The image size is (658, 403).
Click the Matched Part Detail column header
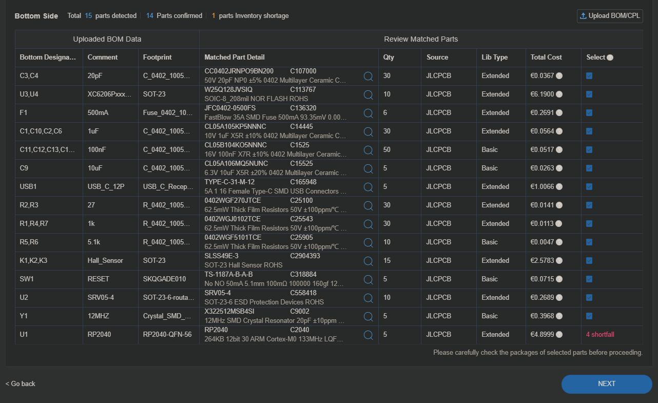[235, 57]
